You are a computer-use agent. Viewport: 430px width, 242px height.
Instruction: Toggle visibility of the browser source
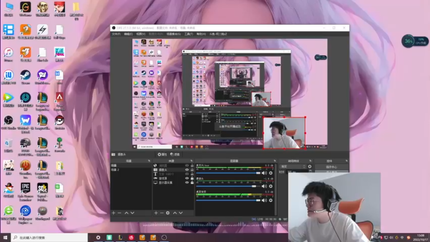click(x=187, y=166)
